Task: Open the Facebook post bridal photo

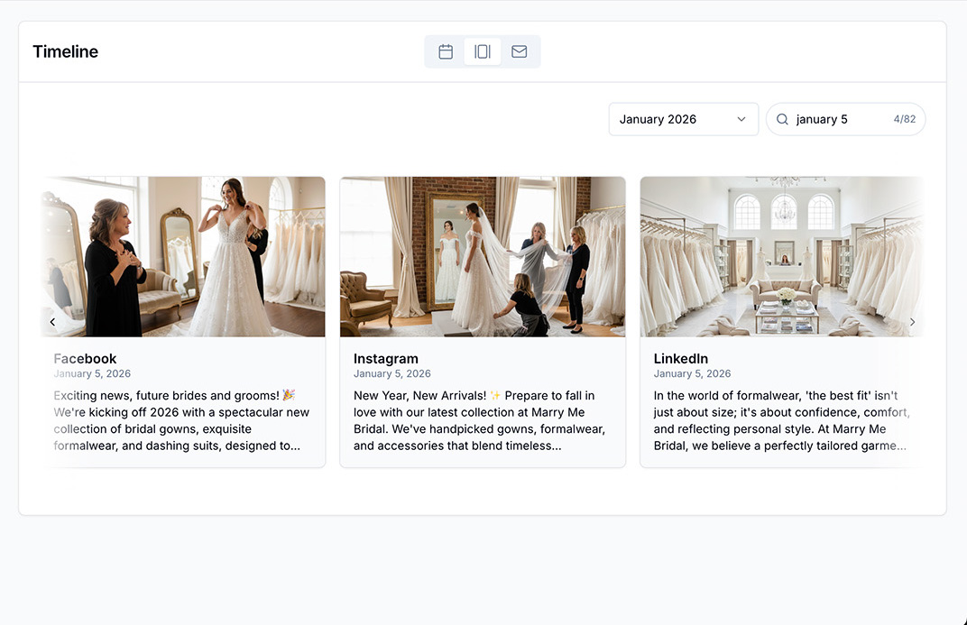Action: 183,256
